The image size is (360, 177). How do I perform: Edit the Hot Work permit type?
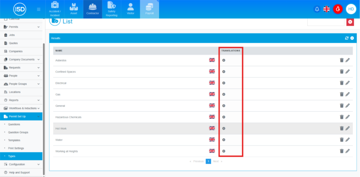coord(348,128)
